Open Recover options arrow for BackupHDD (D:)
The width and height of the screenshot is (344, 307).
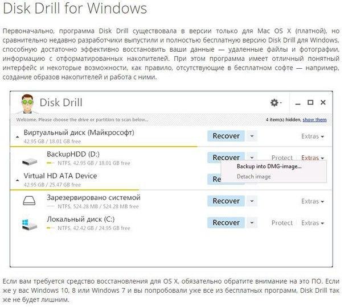click(252, 157)
